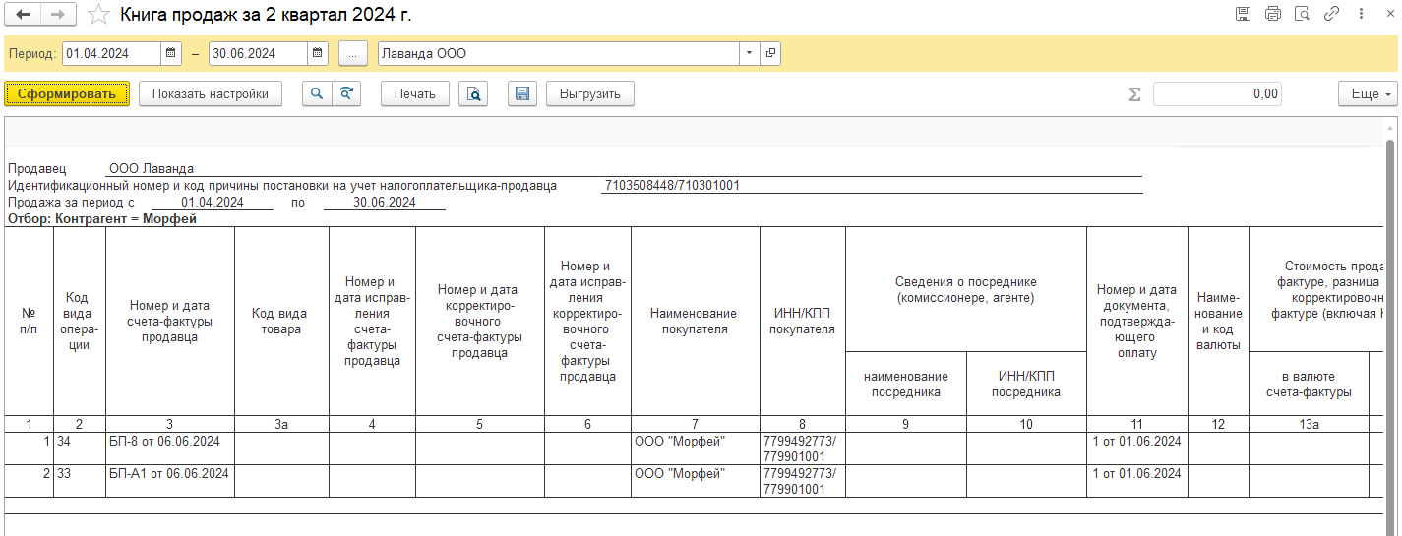Open the Еще dropdown menu

pos(1368,93)
